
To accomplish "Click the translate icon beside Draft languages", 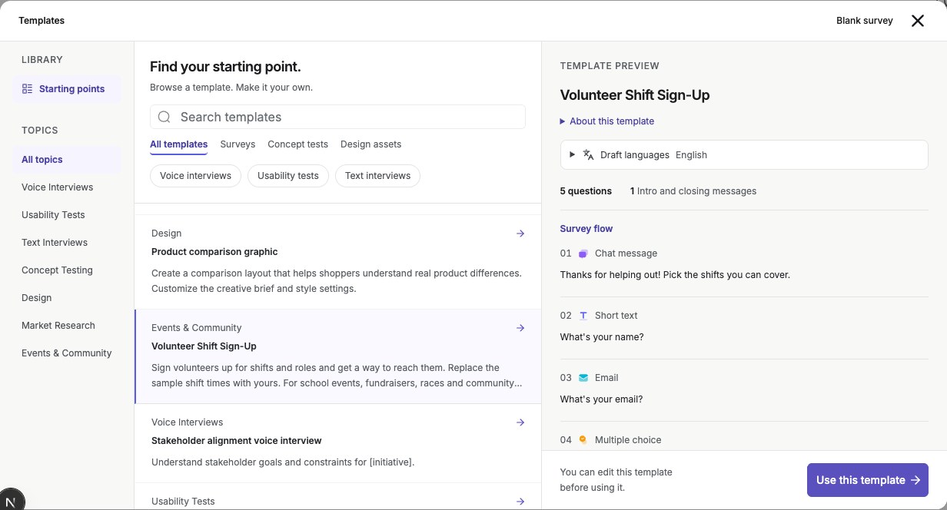I will point(588,154).
